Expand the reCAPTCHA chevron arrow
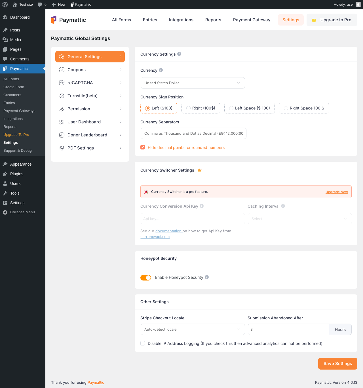The image size is (363, 388). pyautogui.click(x=121, y=83)
